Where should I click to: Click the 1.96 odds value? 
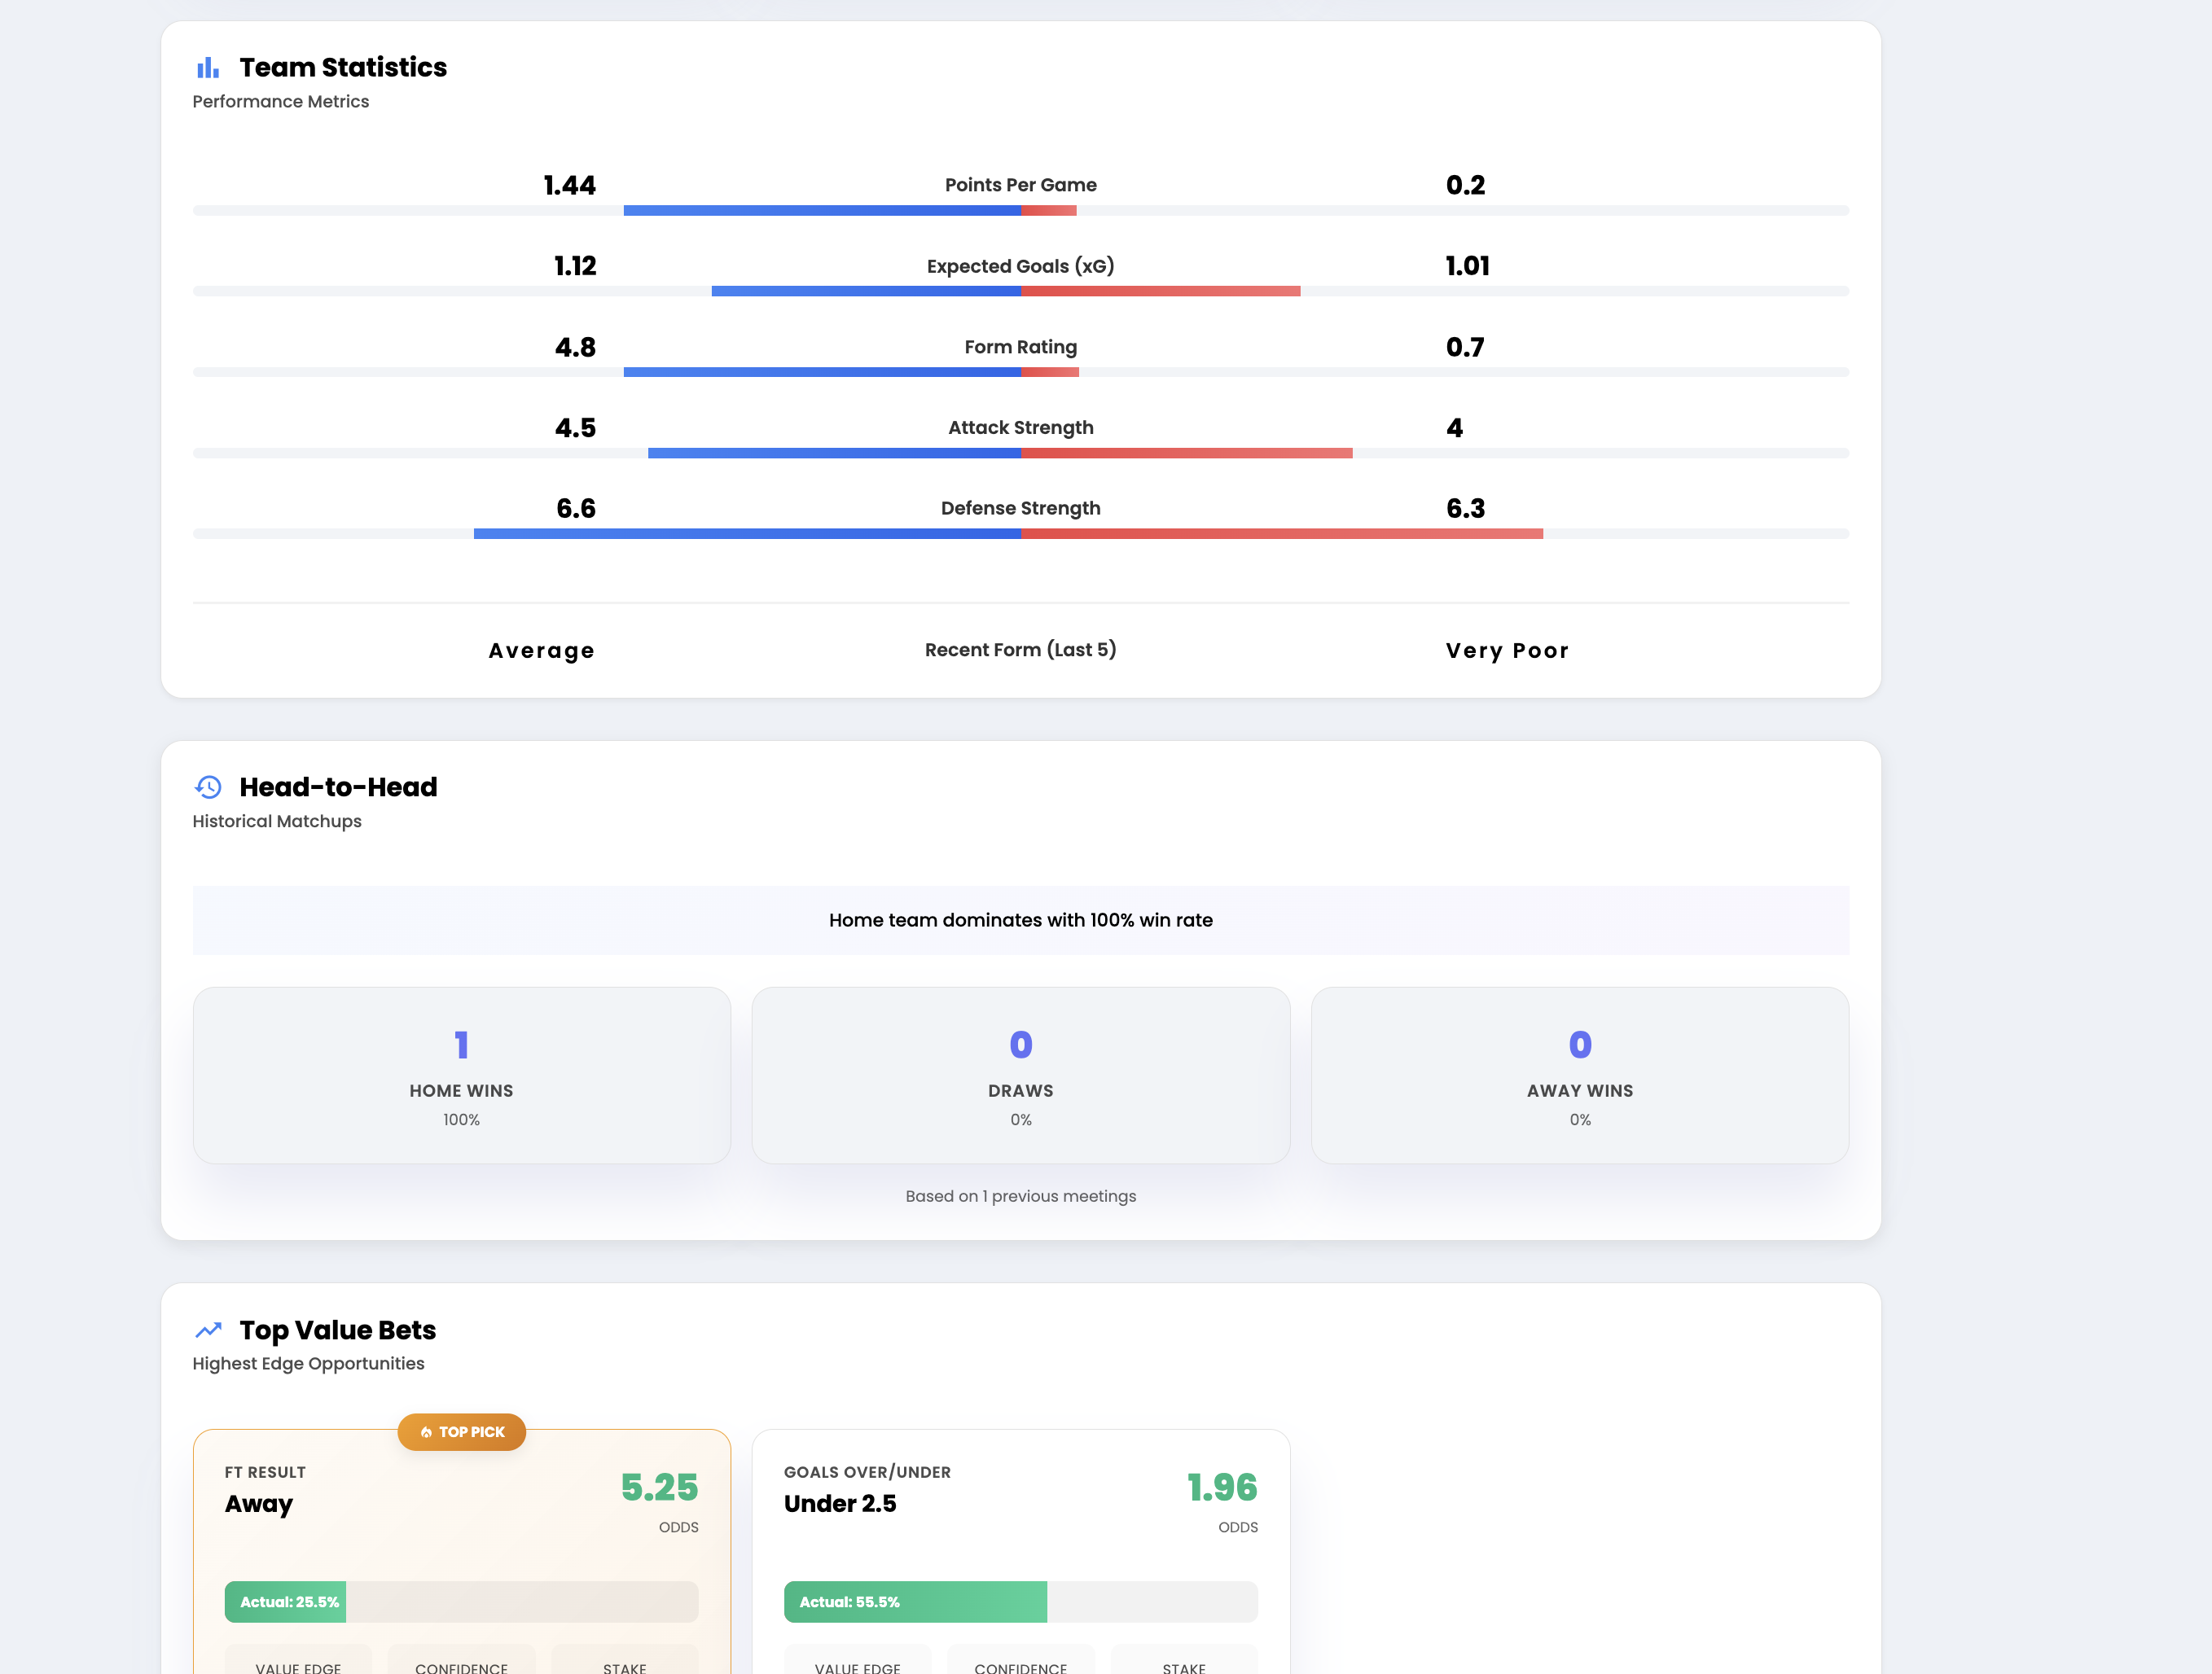[1221, 1487]
